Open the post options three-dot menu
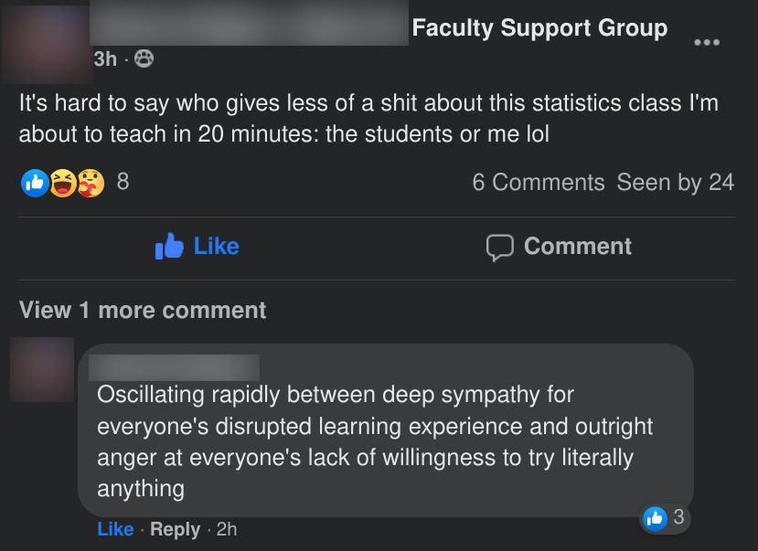 click(x=706, y=42)
